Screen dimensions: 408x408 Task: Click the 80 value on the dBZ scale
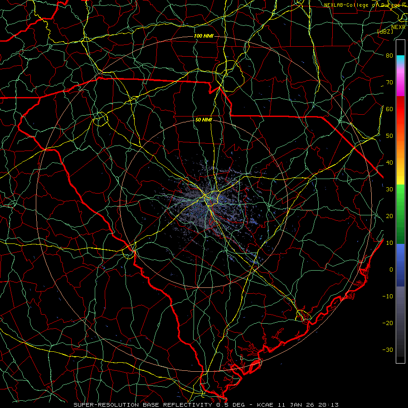pos(389,56)
